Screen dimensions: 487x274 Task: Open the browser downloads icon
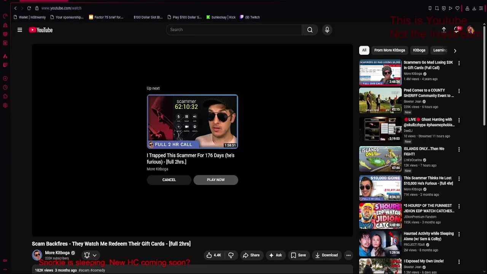coord(474,8)
